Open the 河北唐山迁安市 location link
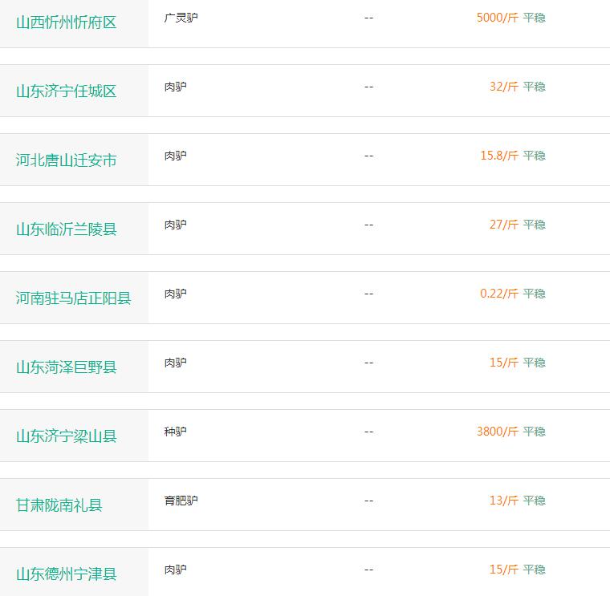Image resolution: width=610 pixels, height=596 pixels. pos(66,160)
